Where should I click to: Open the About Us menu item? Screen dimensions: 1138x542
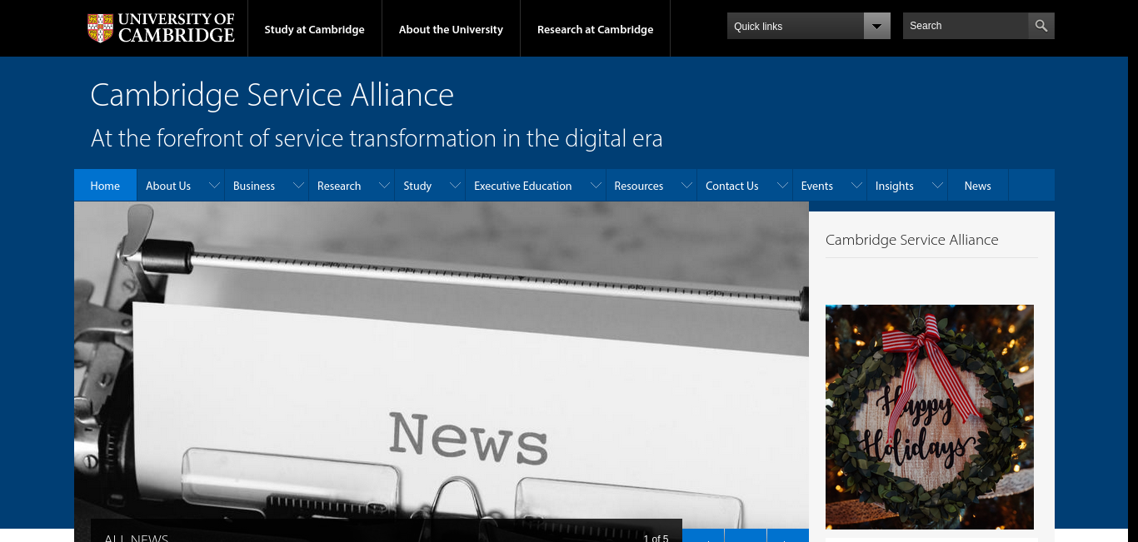tap(168, 186)
